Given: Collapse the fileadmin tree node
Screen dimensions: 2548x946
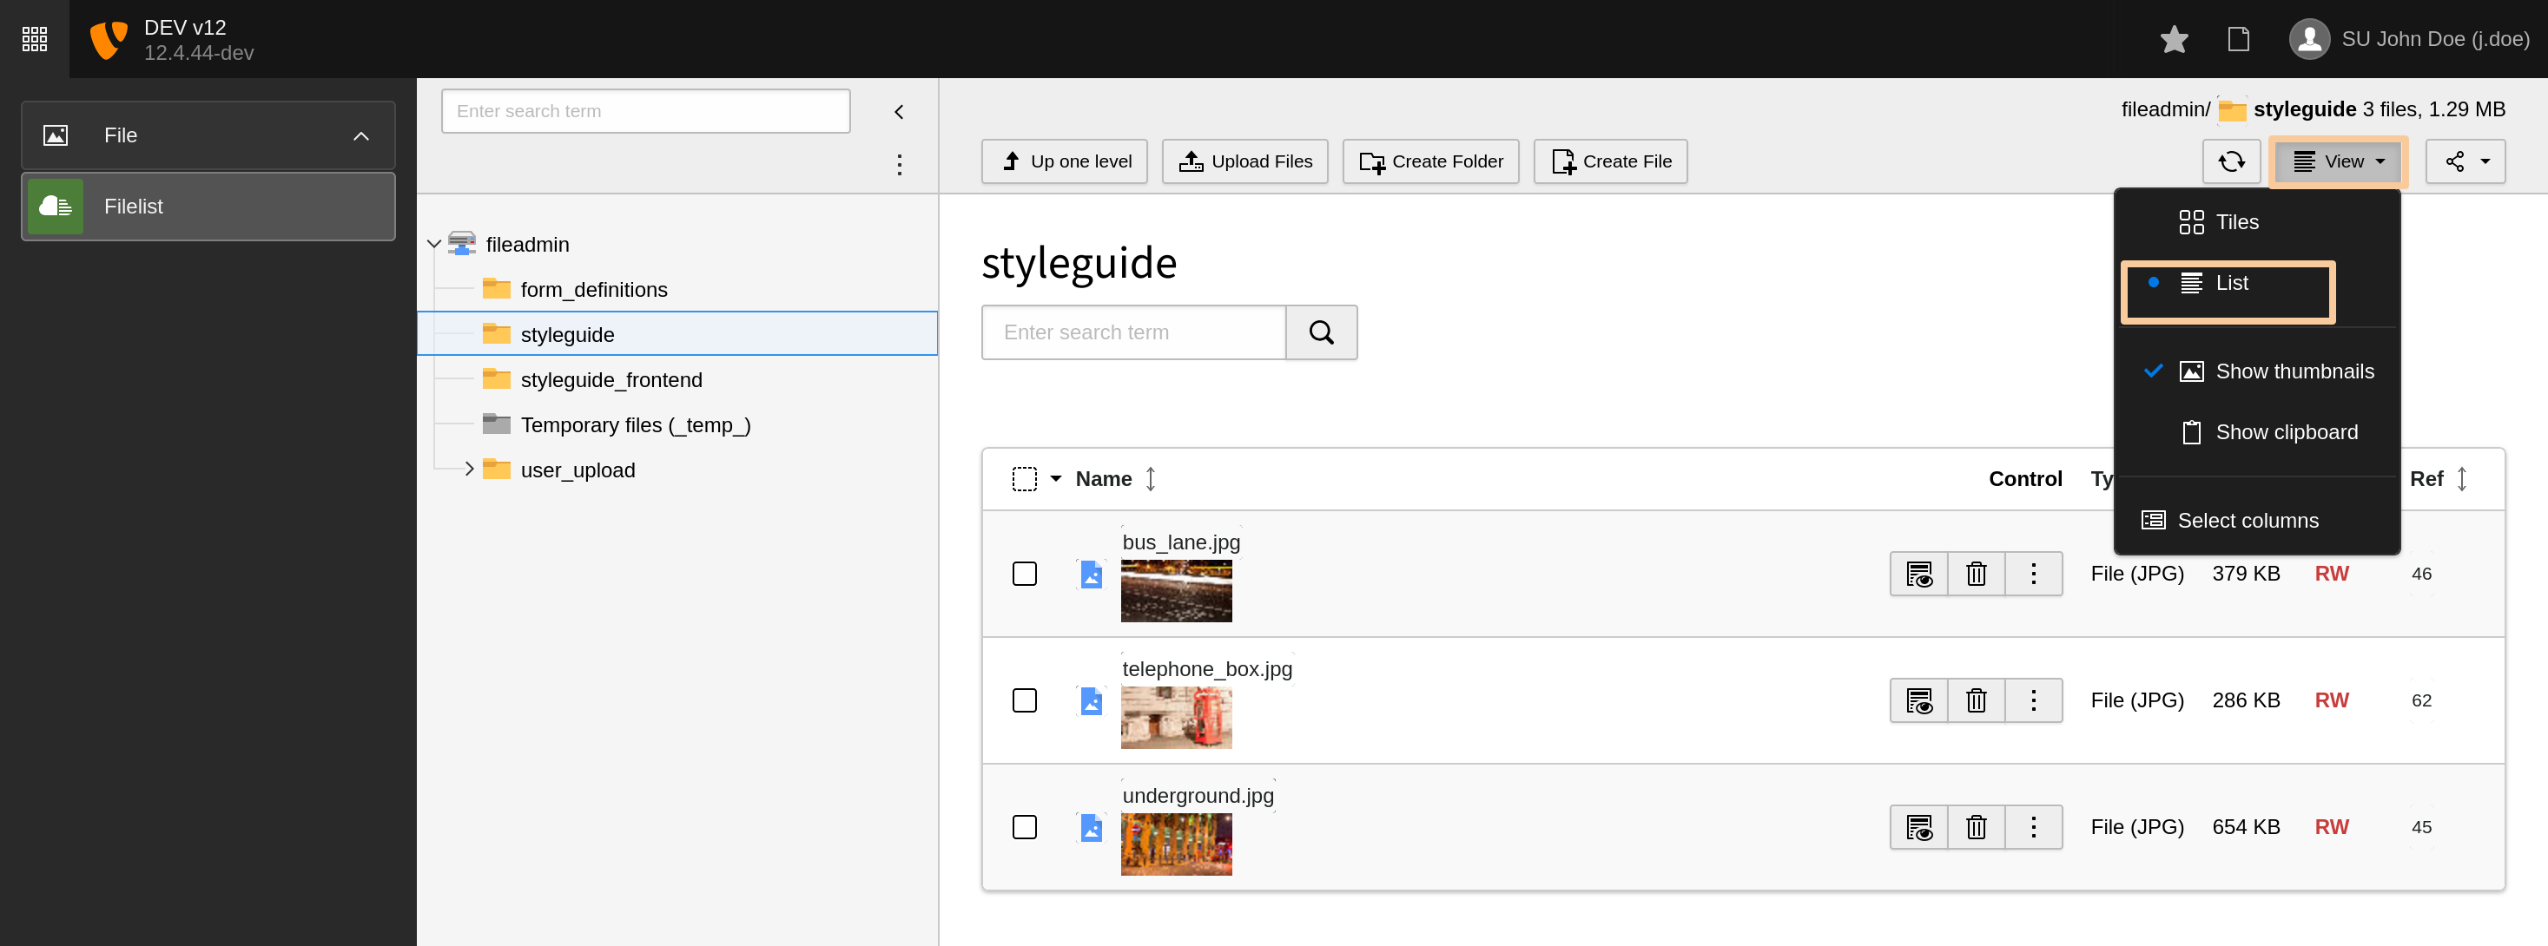Looking at the screenshot, I should (x=434, y=244).
